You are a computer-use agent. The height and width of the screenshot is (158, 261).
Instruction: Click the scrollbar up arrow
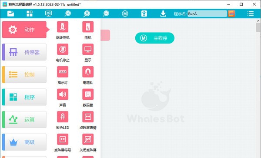pyautogui.click(x=258, y=21)
